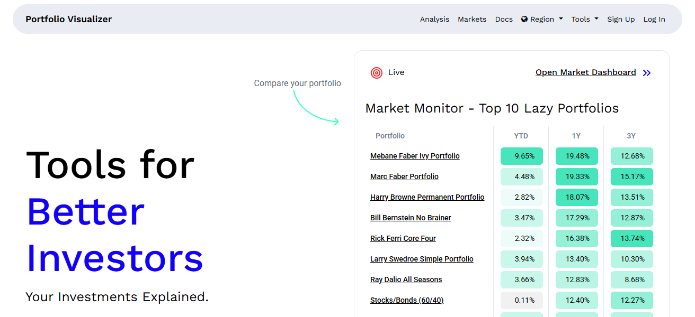Select the Analysis menu item
This screenshot has width=695, height=317.
tap(434, 19)
